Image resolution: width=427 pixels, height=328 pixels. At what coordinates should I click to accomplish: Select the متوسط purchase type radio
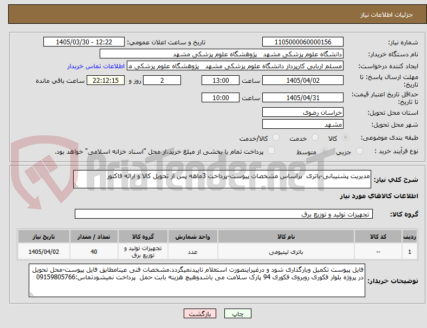[x=325, y=151]
